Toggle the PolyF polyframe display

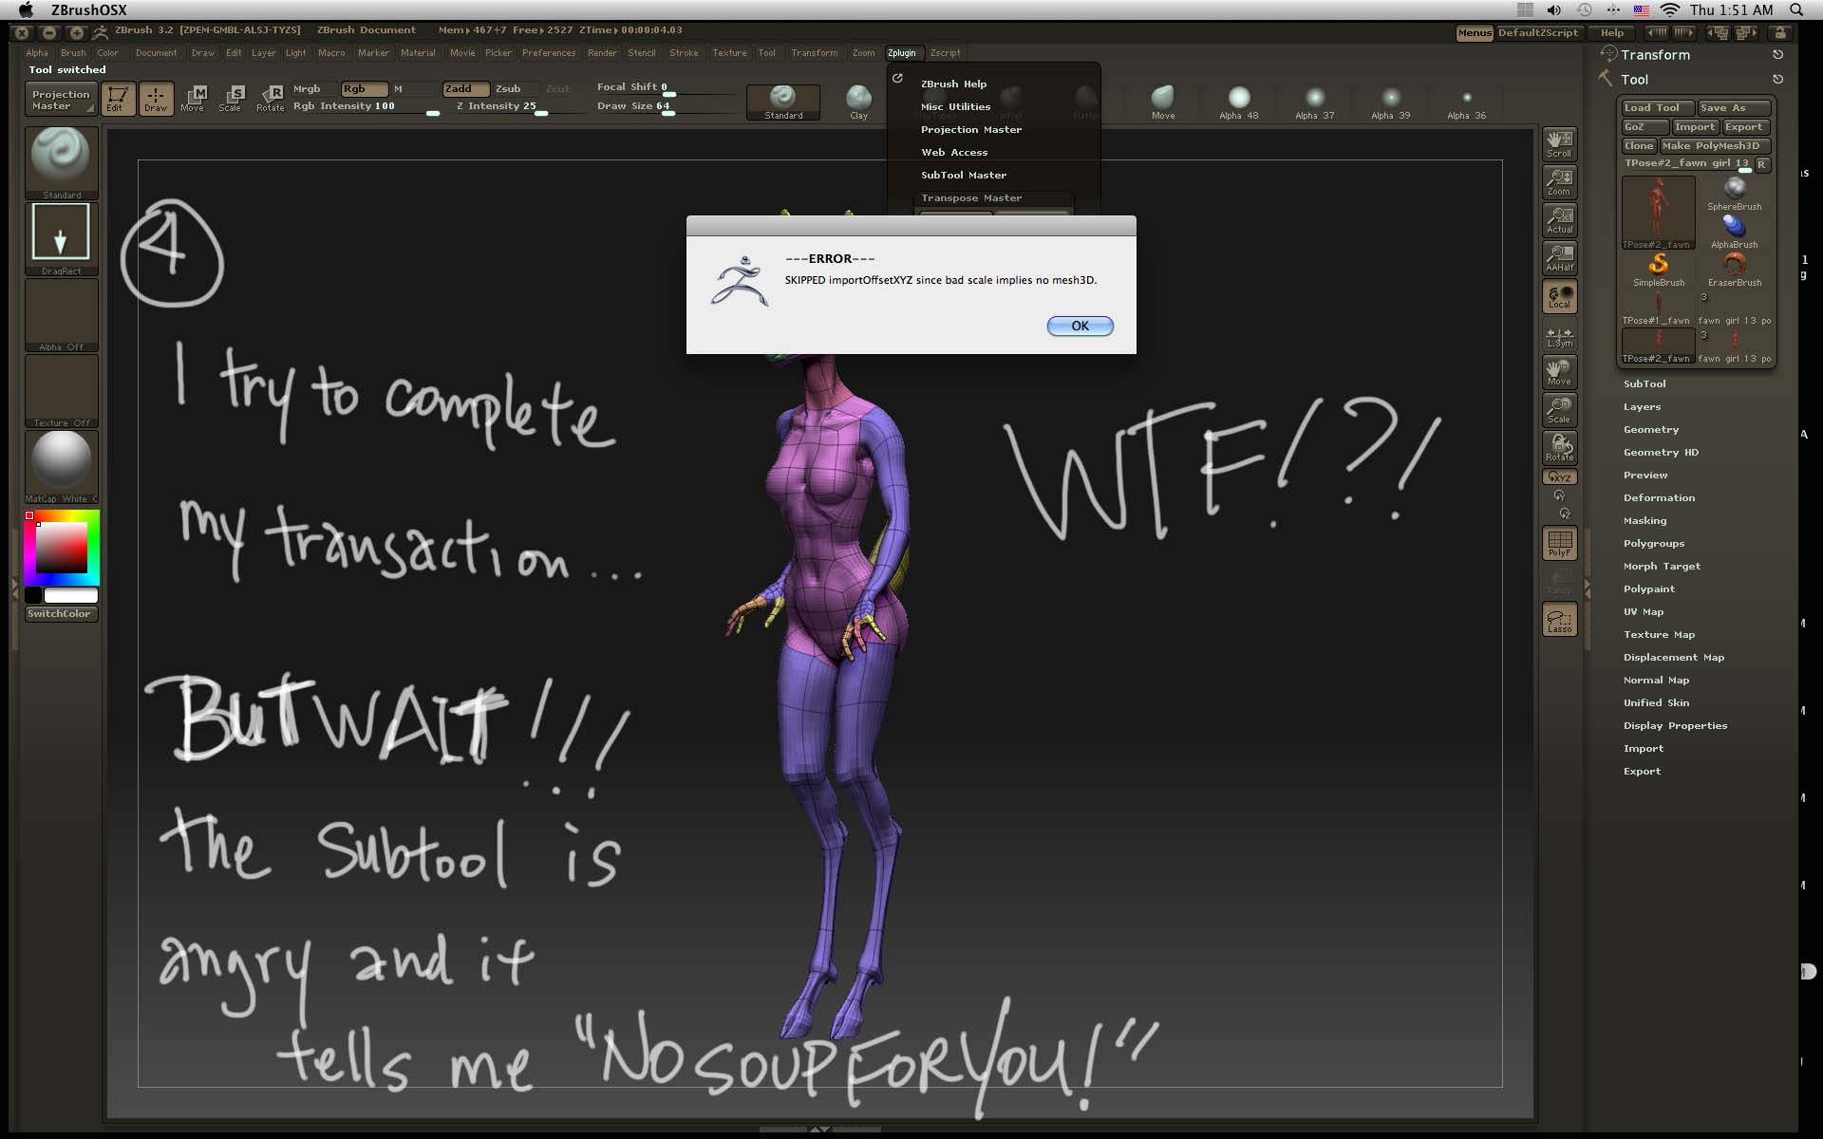(1559, 543)
